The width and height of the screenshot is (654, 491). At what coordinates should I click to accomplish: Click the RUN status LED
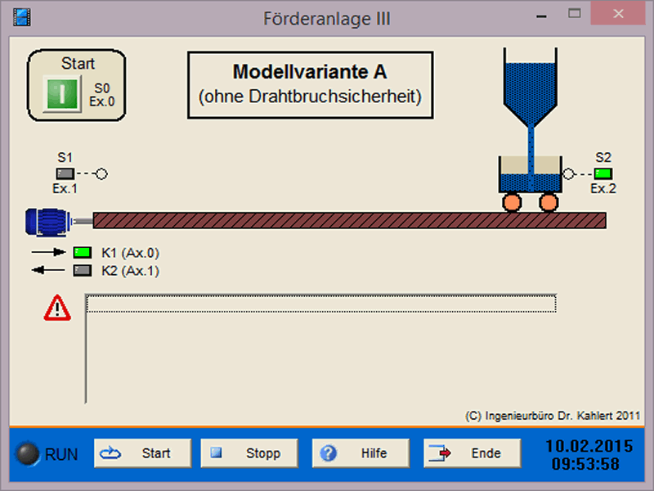[29, 454]
